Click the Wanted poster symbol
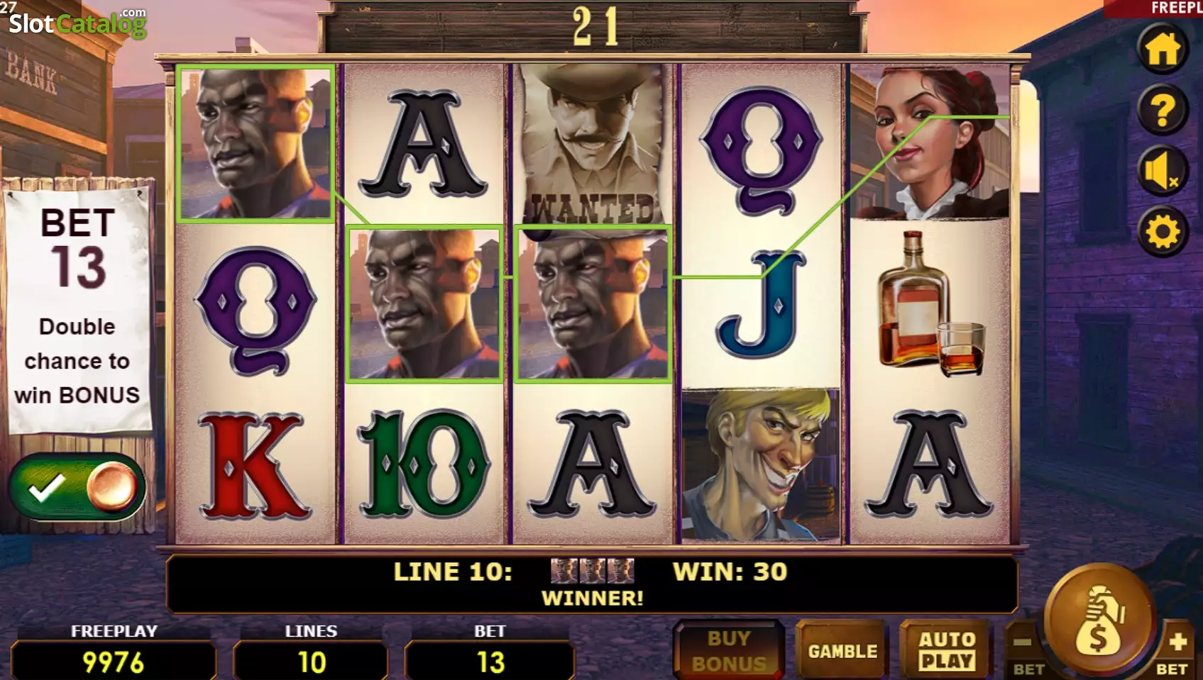The height and width of the screenshot is (680, 1203). pyautogui.click(x=593, y=143)
